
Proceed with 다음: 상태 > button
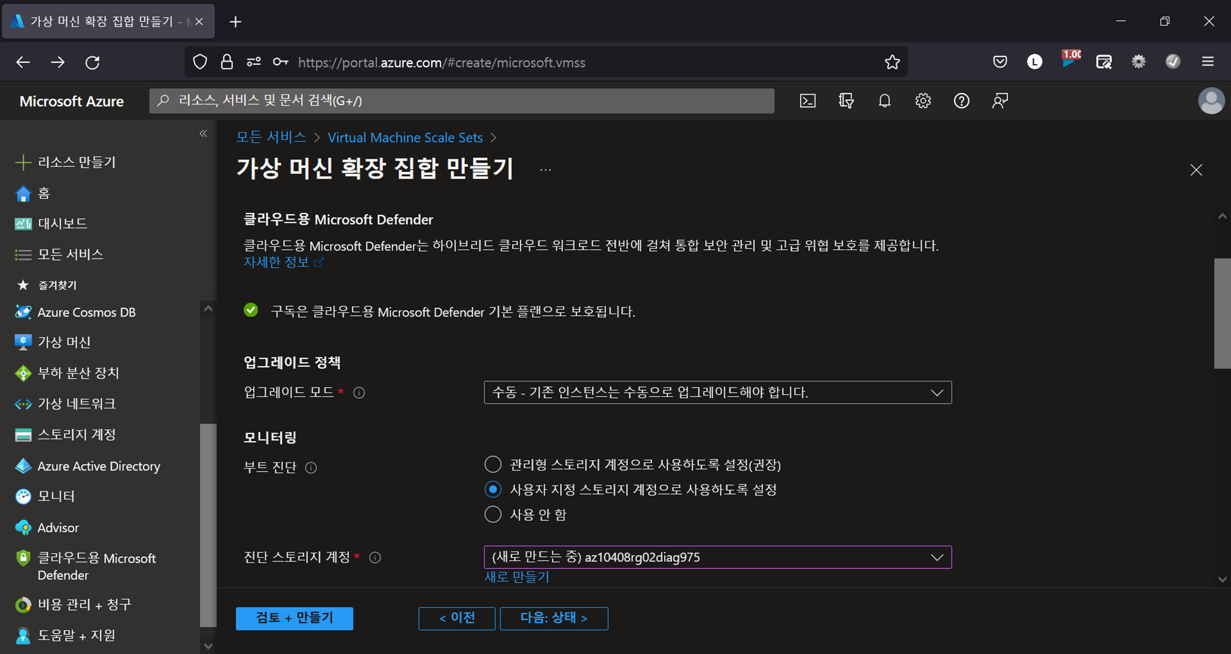pyautogui.click(x=554, y=618)
